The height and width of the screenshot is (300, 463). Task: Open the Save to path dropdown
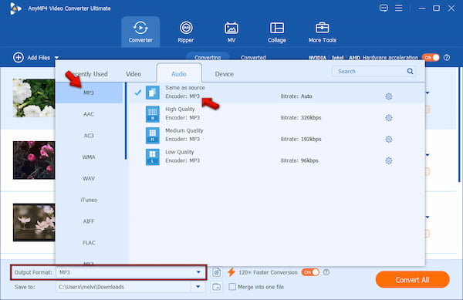(198, 287)
